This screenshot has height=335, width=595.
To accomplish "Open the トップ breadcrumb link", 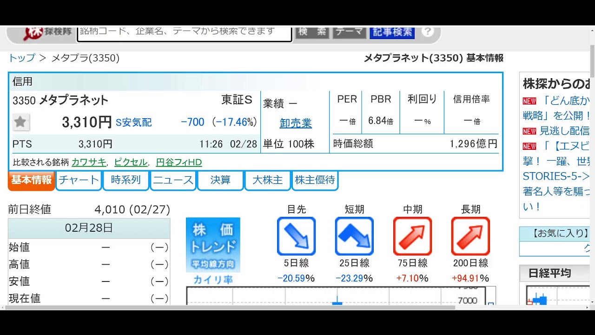I will tap(22, 58).
